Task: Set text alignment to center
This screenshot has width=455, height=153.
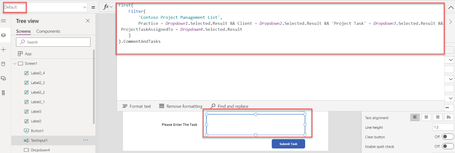Action: click(426, 117)
